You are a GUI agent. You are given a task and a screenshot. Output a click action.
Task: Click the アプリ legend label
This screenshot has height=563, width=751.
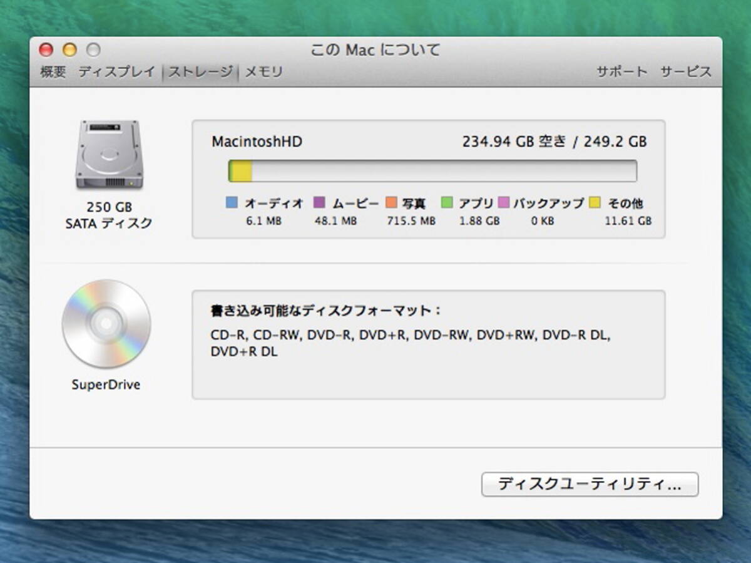click(476, 203)
